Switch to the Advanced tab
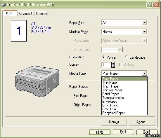Viewport: 161px width, 138px height. click(x=25, y=13)
